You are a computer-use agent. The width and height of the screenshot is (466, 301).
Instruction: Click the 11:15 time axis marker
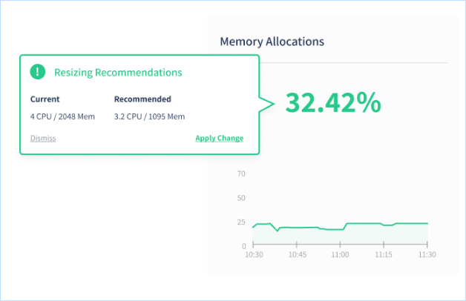point(384,254)
